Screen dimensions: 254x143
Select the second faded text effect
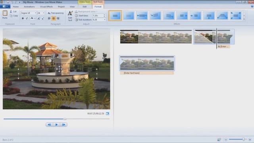pyautogui.click(x=129, y=16)
